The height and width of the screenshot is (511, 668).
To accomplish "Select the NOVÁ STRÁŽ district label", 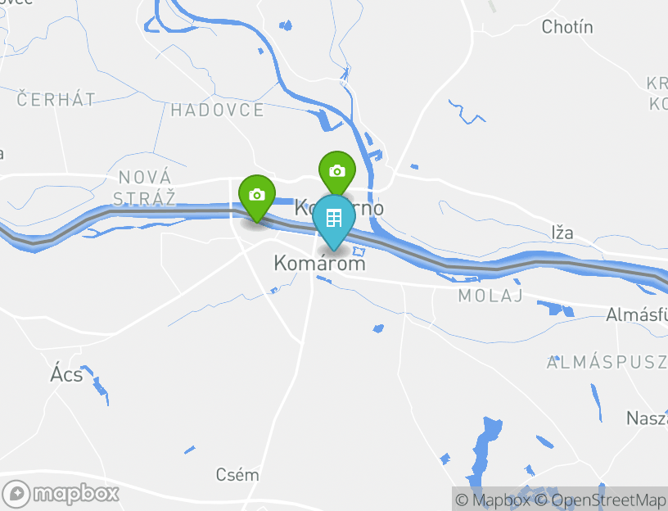I will click(x=144, y=188).
